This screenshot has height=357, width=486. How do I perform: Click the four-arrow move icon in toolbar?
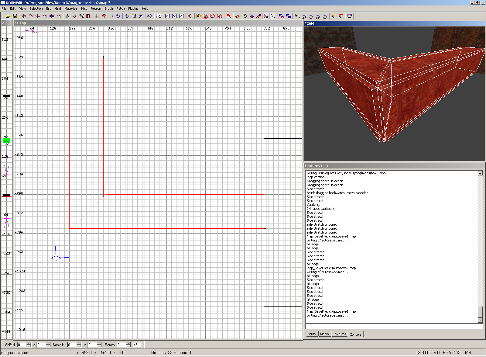190,16
